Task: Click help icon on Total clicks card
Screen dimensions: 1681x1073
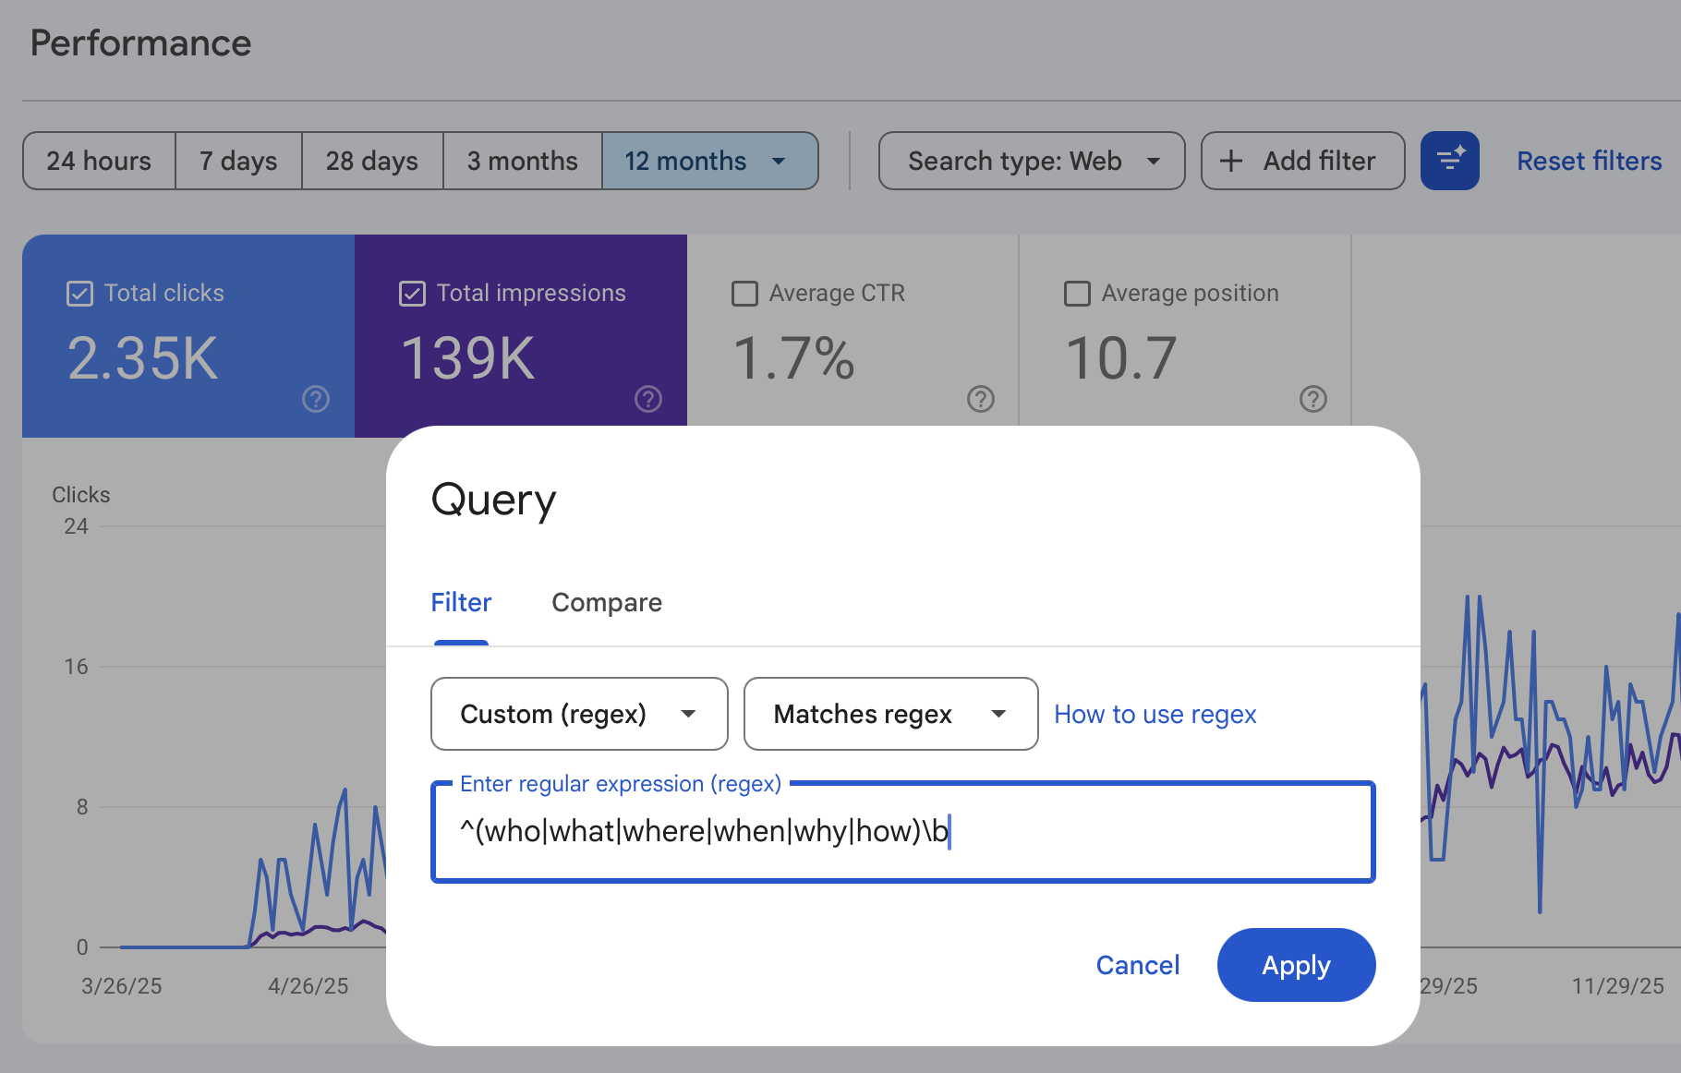Action: (x=316, y=399)
